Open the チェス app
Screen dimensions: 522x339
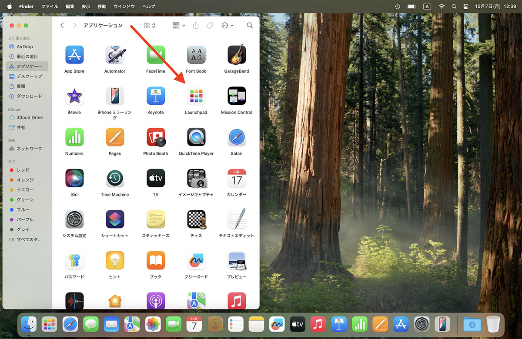(x=196, y=219)
